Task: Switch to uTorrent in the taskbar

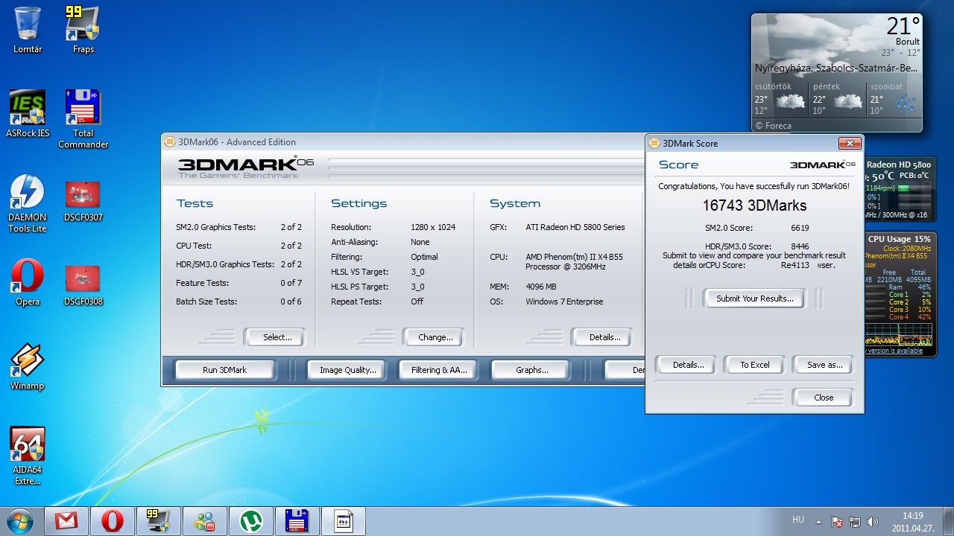Action: (x=251, y=521)
